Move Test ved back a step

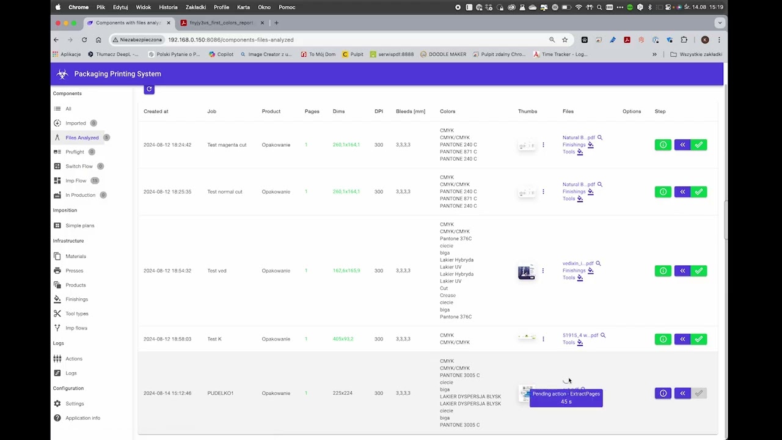click(x=682, y=271)
